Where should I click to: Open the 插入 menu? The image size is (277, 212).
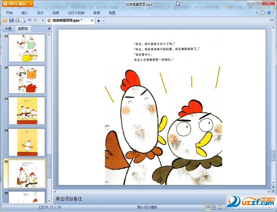pyautogui.click(x=25, y=13)
